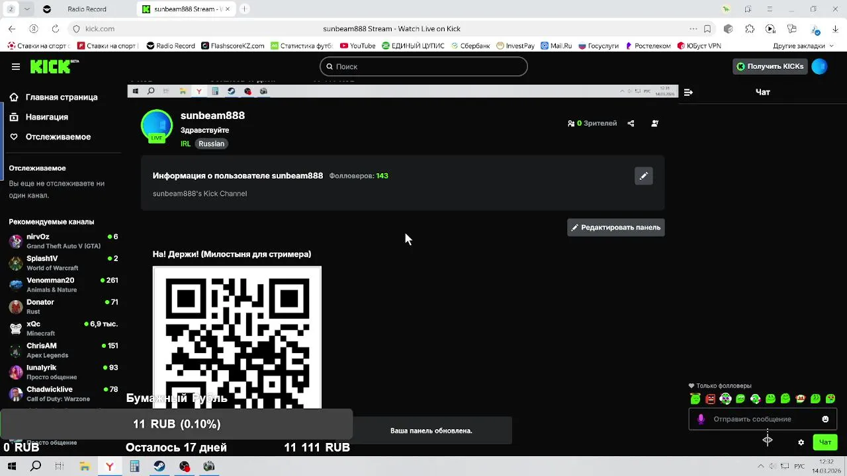Open address bar three-dot menu
The image size is (847, 476).
pos(693,29)
